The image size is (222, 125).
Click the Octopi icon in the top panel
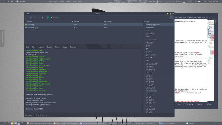click(18, 2)
